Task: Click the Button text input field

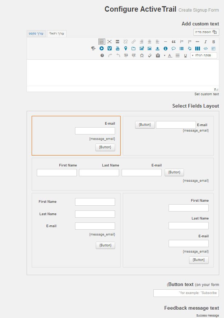Action: tap(186, 293)
